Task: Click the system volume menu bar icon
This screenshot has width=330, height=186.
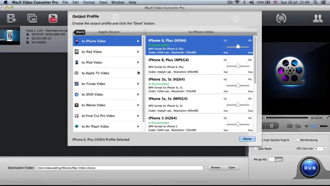Action: coord(251,2)
